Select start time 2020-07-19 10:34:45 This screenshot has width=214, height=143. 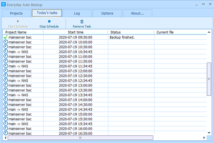tap(76, 52)
